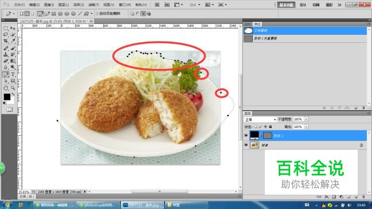372x209 pixels.
Task: Select the Lasso tool
Action: [x=6, y=34]
